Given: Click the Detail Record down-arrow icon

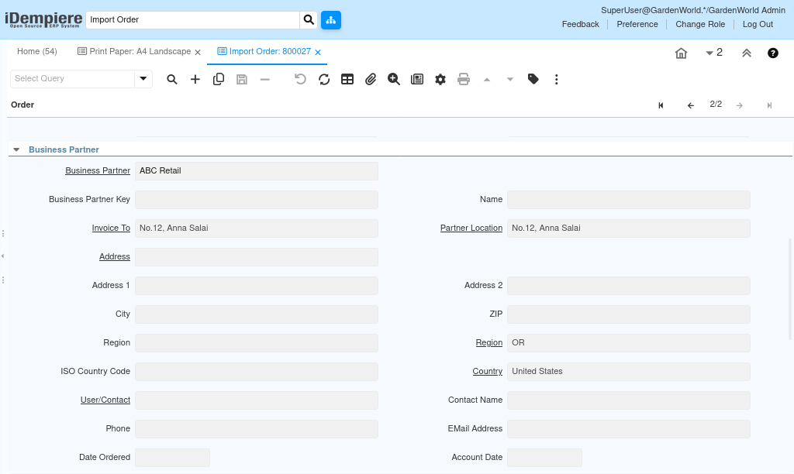Looking at the screenshot, I should [510, 80].
